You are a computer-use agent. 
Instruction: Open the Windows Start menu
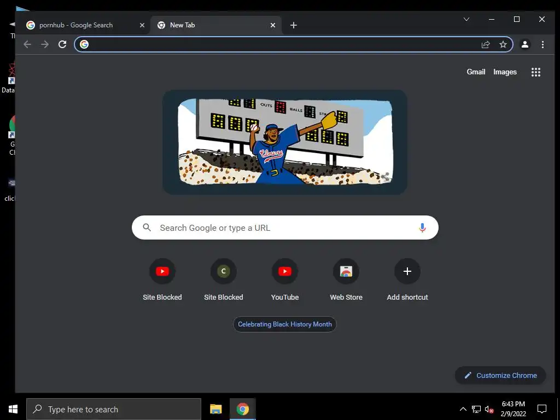(x=13, y=409)
